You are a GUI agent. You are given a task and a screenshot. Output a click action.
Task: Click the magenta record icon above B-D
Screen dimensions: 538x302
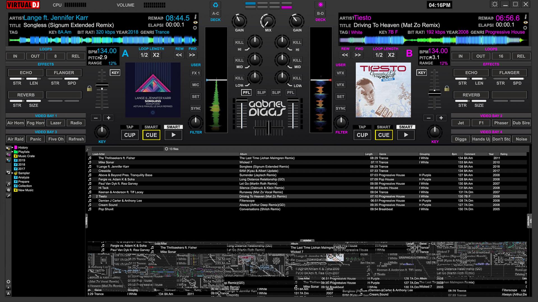click(x=321, y=5)
